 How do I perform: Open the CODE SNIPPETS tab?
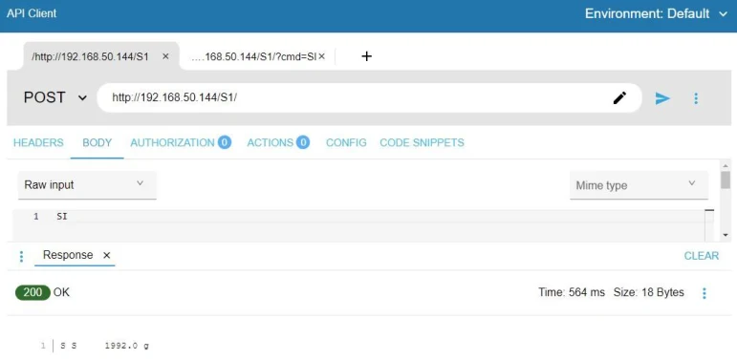coord(422,142)
